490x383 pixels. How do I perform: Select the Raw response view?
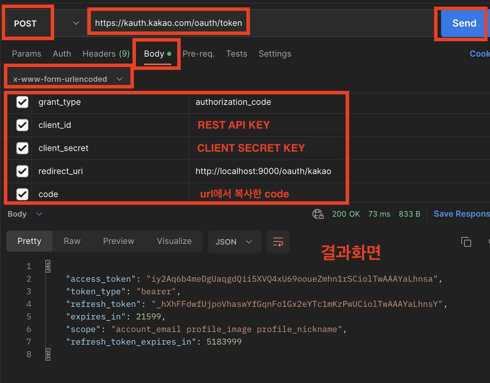[72, 241]
